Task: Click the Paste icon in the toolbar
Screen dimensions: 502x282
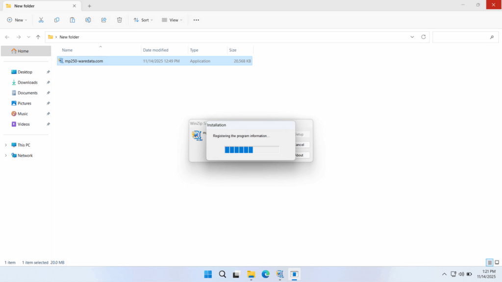Action: coord(72,20)
